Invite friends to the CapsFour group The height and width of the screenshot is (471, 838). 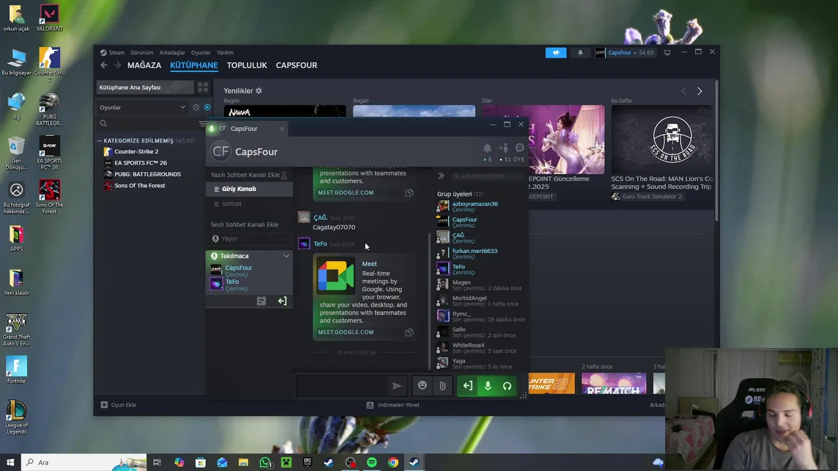(503, 148)
